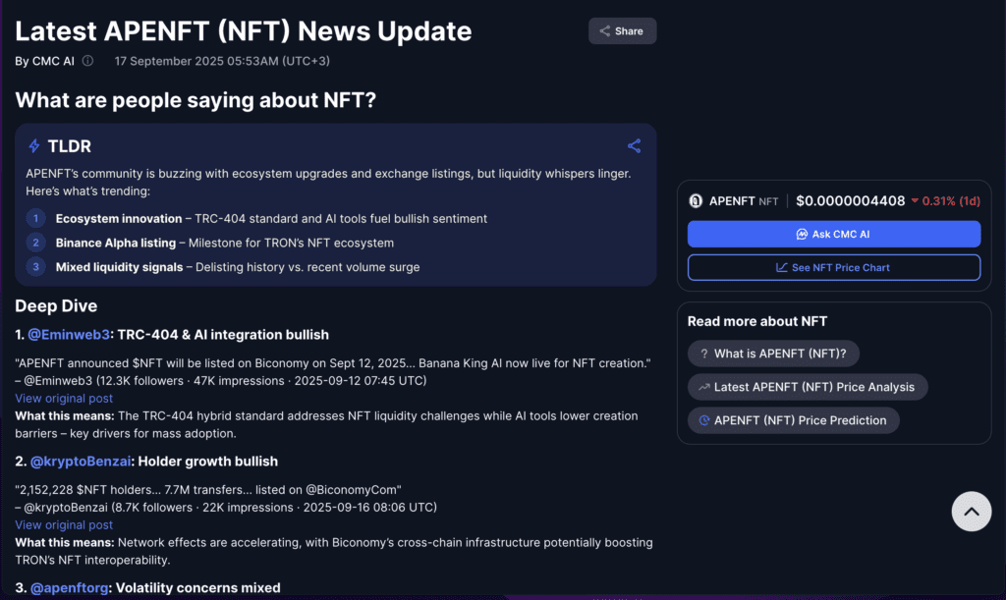This screenshot has height=600, width=1006.
Task: Click the Ecosystem innovation bold text
Action: tap(119, 219)
